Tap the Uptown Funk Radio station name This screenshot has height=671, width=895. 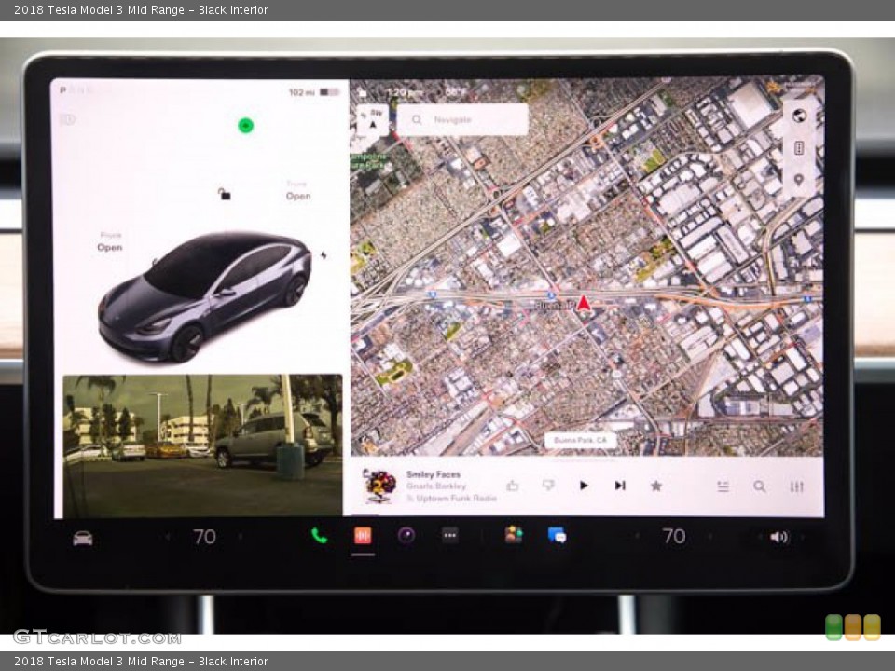point(456,498)
